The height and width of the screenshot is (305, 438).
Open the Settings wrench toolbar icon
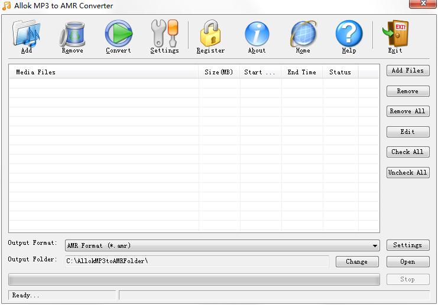[164, 33]
